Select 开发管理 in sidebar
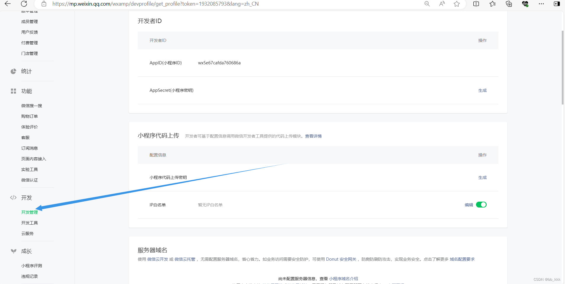This screenshot has width=565, height=284. pyautogui.click(x=30, y=212)
